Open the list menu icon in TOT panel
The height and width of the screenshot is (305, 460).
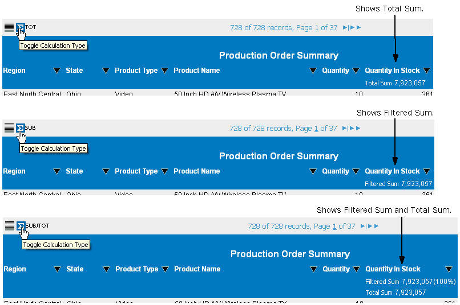9,27
